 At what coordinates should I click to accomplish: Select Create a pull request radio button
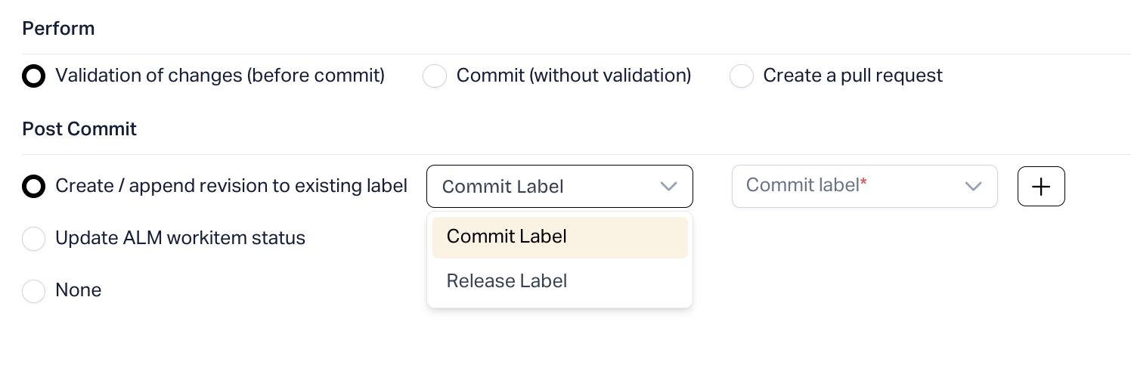[x=742, y=76]
